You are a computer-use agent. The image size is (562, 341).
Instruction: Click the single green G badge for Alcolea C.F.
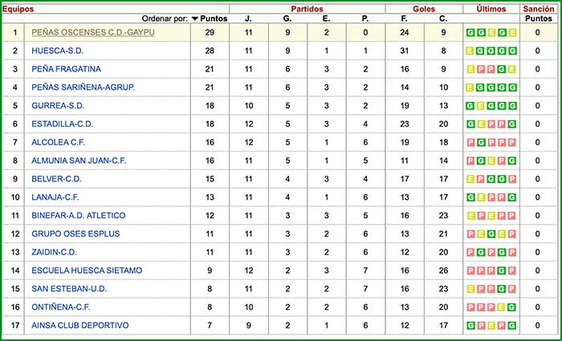point(481,142)
